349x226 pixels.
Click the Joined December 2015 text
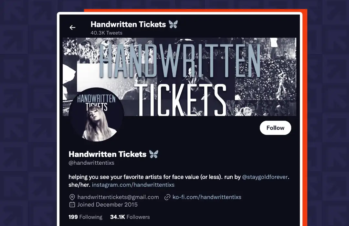(x=108, y=205)
